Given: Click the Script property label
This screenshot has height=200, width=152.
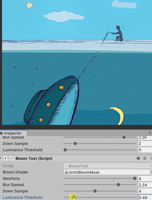Looking at the screenshot, I should pyautogui.click(x=8, y=166).
